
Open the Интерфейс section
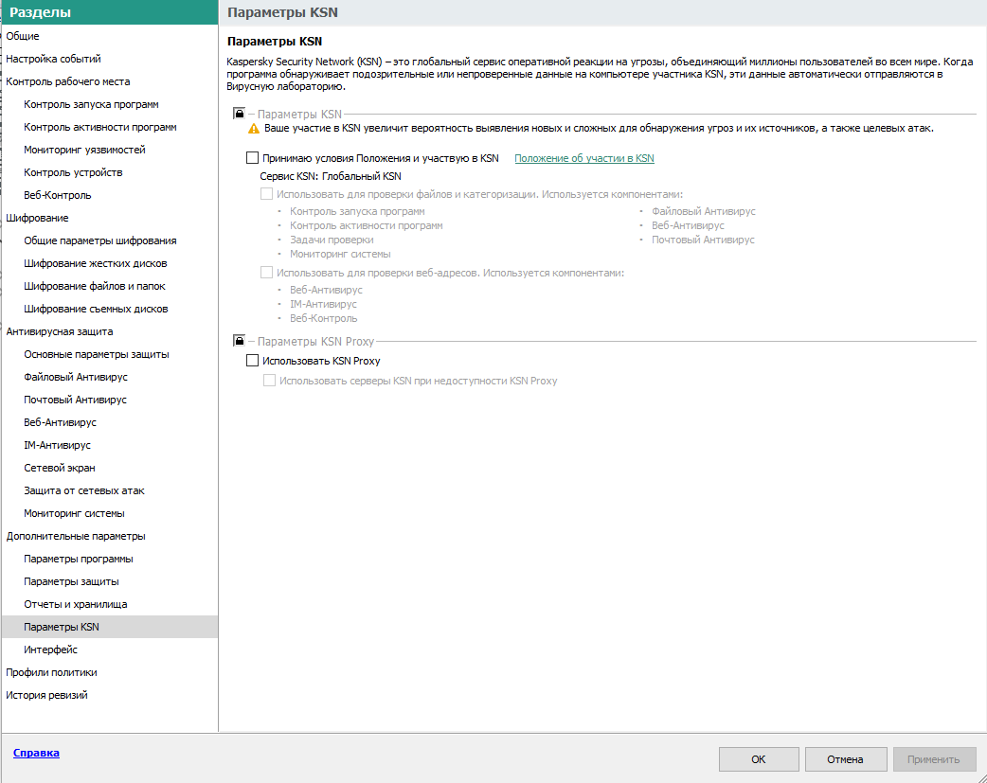point(110,650)
